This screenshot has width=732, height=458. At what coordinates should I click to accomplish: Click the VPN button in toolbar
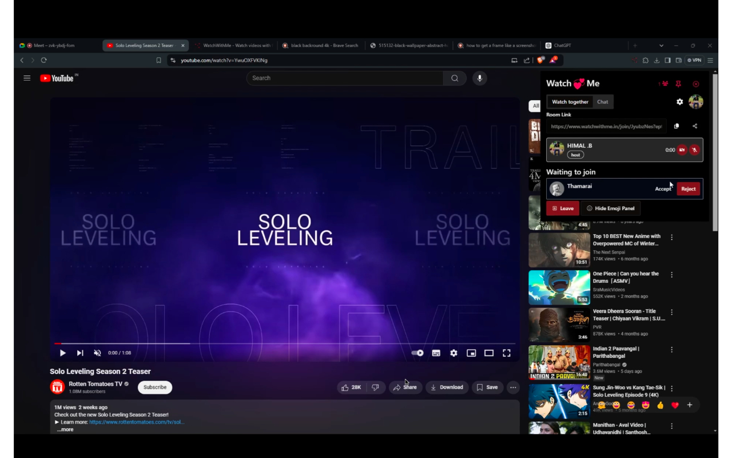[x=695, y=60]
